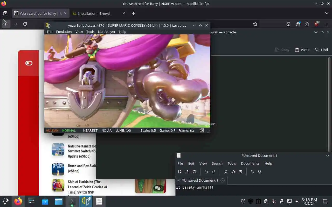The image size is (332, 207).
Task: Close the Unsaved Document 1 tab
Action: pyautogui.click(x=223, y=180)
